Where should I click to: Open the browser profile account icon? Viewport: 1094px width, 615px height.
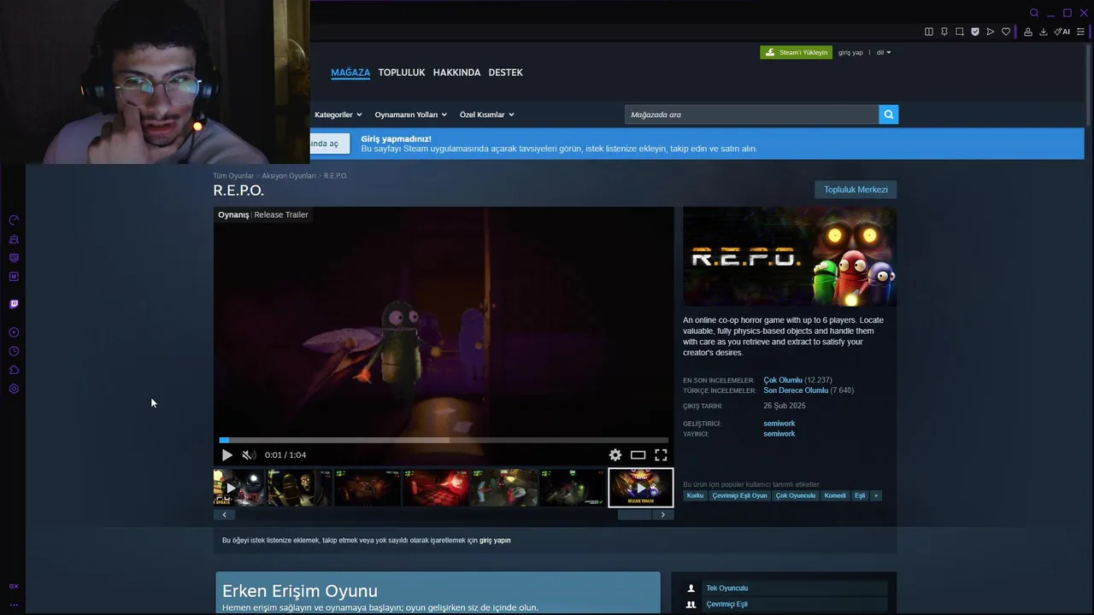point(1028,32)
